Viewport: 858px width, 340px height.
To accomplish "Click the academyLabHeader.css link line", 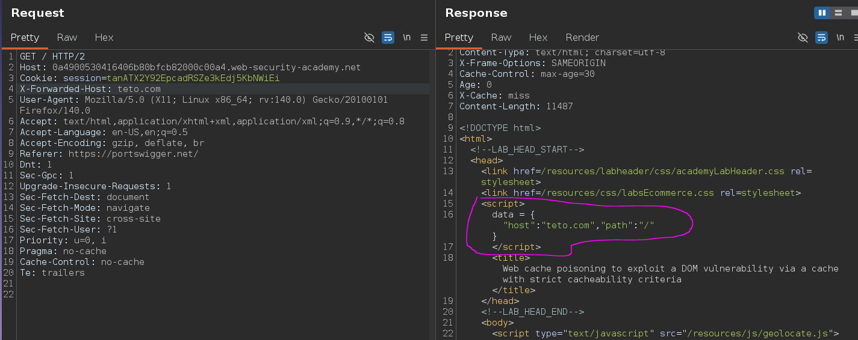I will pyautogui.click(x=647, y=177).
